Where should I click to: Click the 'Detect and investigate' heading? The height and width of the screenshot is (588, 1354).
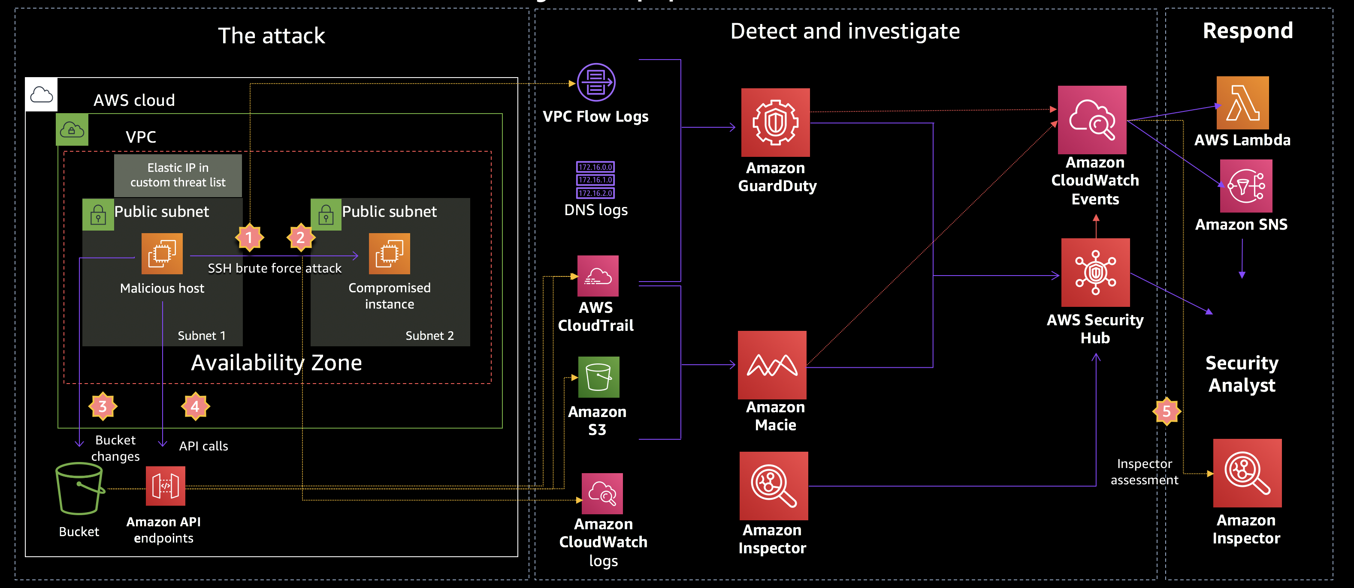coord(845,32)
